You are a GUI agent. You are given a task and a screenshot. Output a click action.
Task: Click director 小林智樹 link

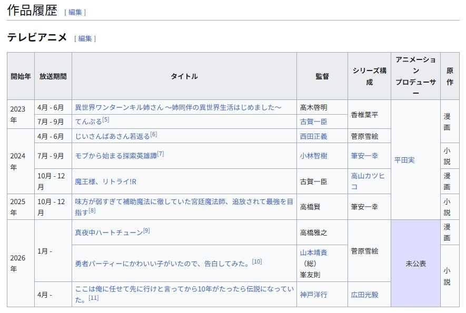coord(313,156)
